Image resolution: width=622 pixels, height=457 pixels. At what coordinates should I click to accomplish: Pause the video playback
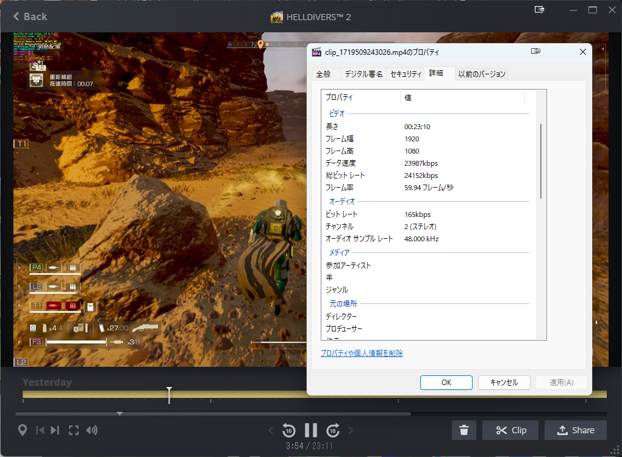point(311,430)
